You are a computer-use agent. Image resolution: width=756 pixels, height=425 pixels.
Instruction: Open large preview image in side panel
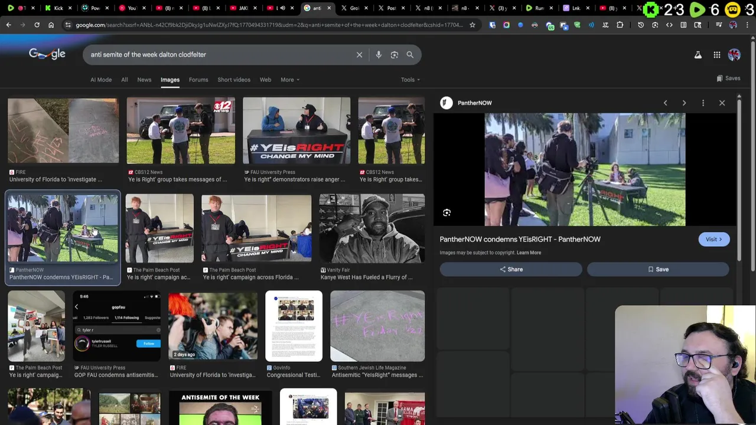[585, 169]
